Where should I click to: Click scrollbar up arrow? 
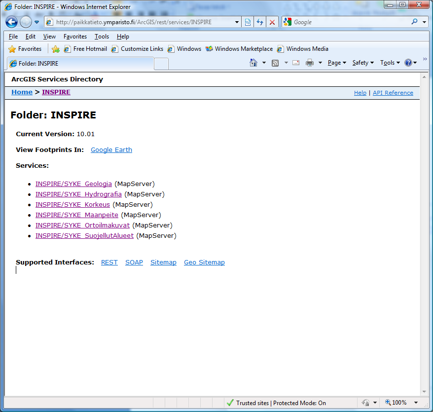click(424, 77)
